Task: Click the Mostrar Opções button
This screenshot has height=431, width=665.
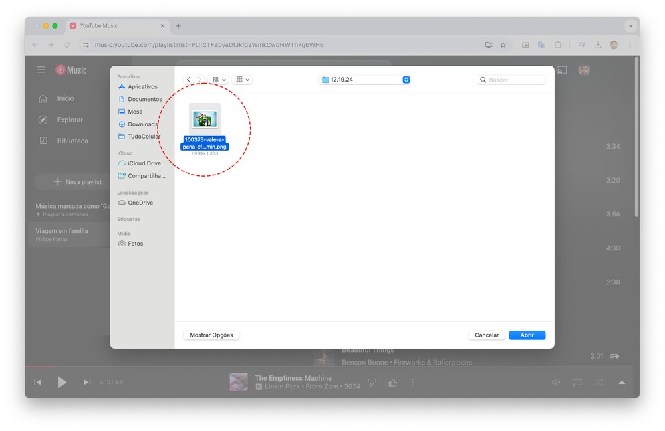Action: tap(211, 335)
